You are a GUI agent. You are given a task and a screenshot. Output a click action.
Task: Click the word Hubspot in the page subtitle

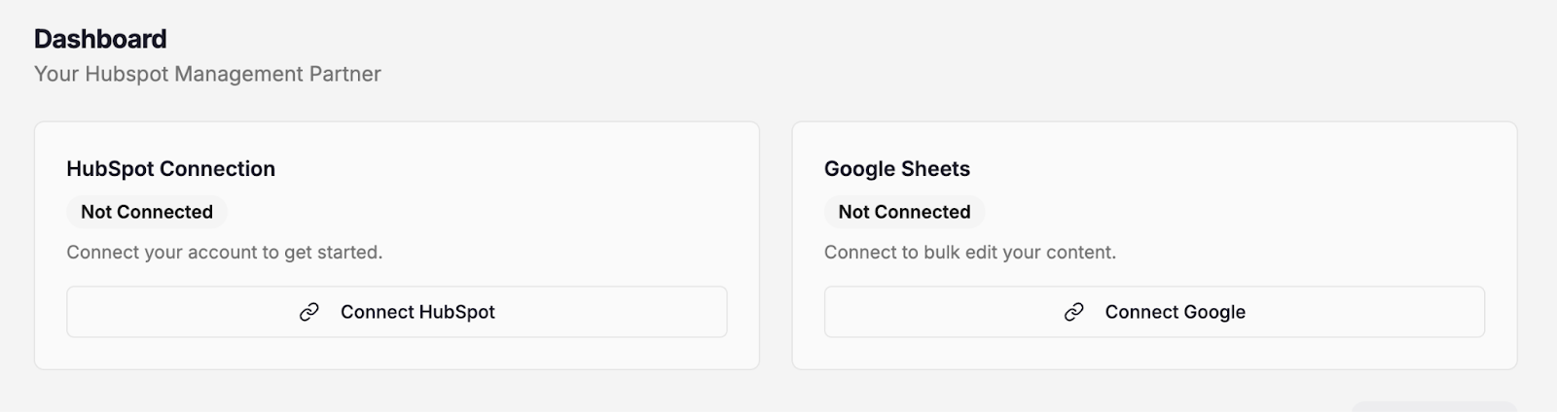point(127,74)
